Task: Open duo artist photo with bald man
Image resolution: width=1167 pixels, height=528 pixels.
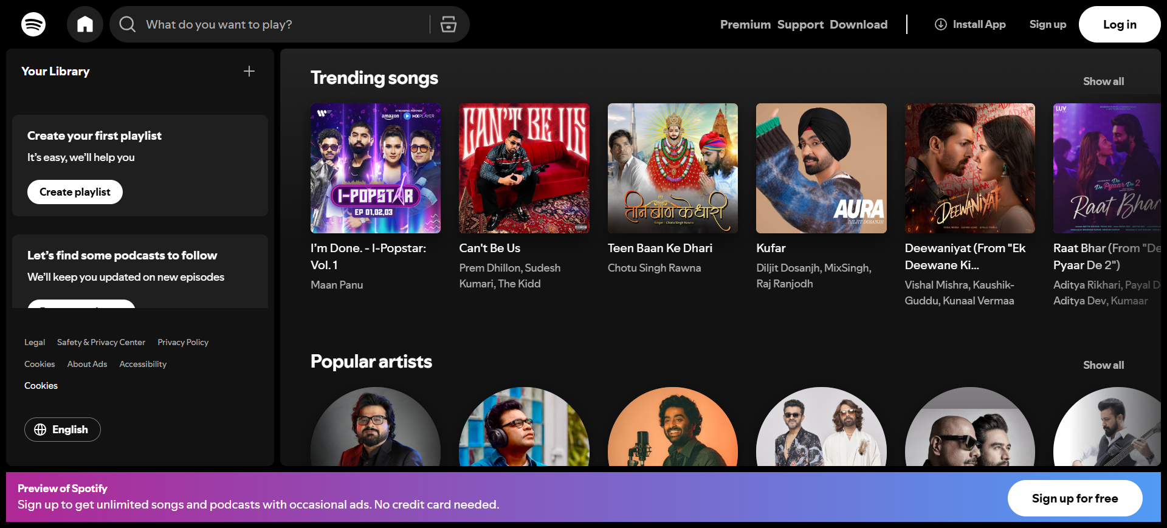Action: [x=970, y=427]
